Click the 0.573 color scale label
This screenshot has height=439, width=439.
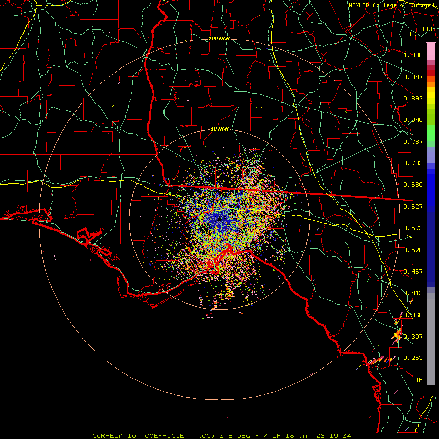(413, 228)
